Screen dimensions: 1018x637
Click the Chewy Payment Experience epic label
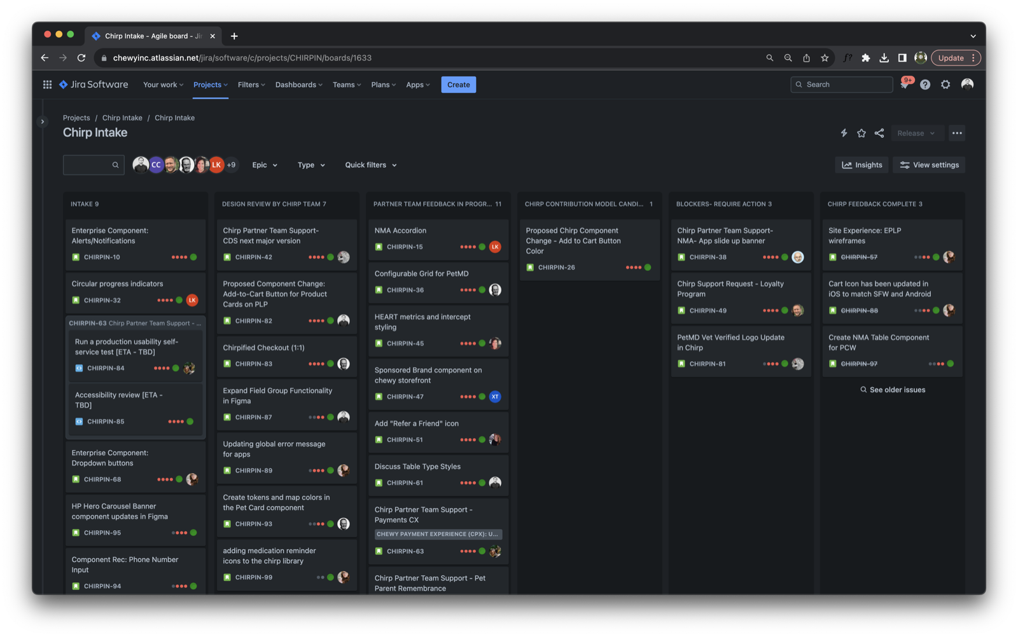(438, 534)
